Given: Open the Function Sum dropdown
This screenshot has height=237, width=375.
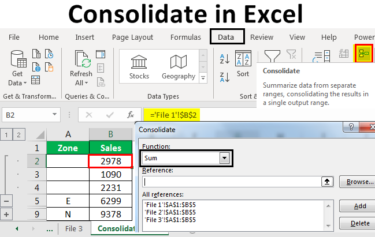Looking at the screenshot, I should click(224, 158).
